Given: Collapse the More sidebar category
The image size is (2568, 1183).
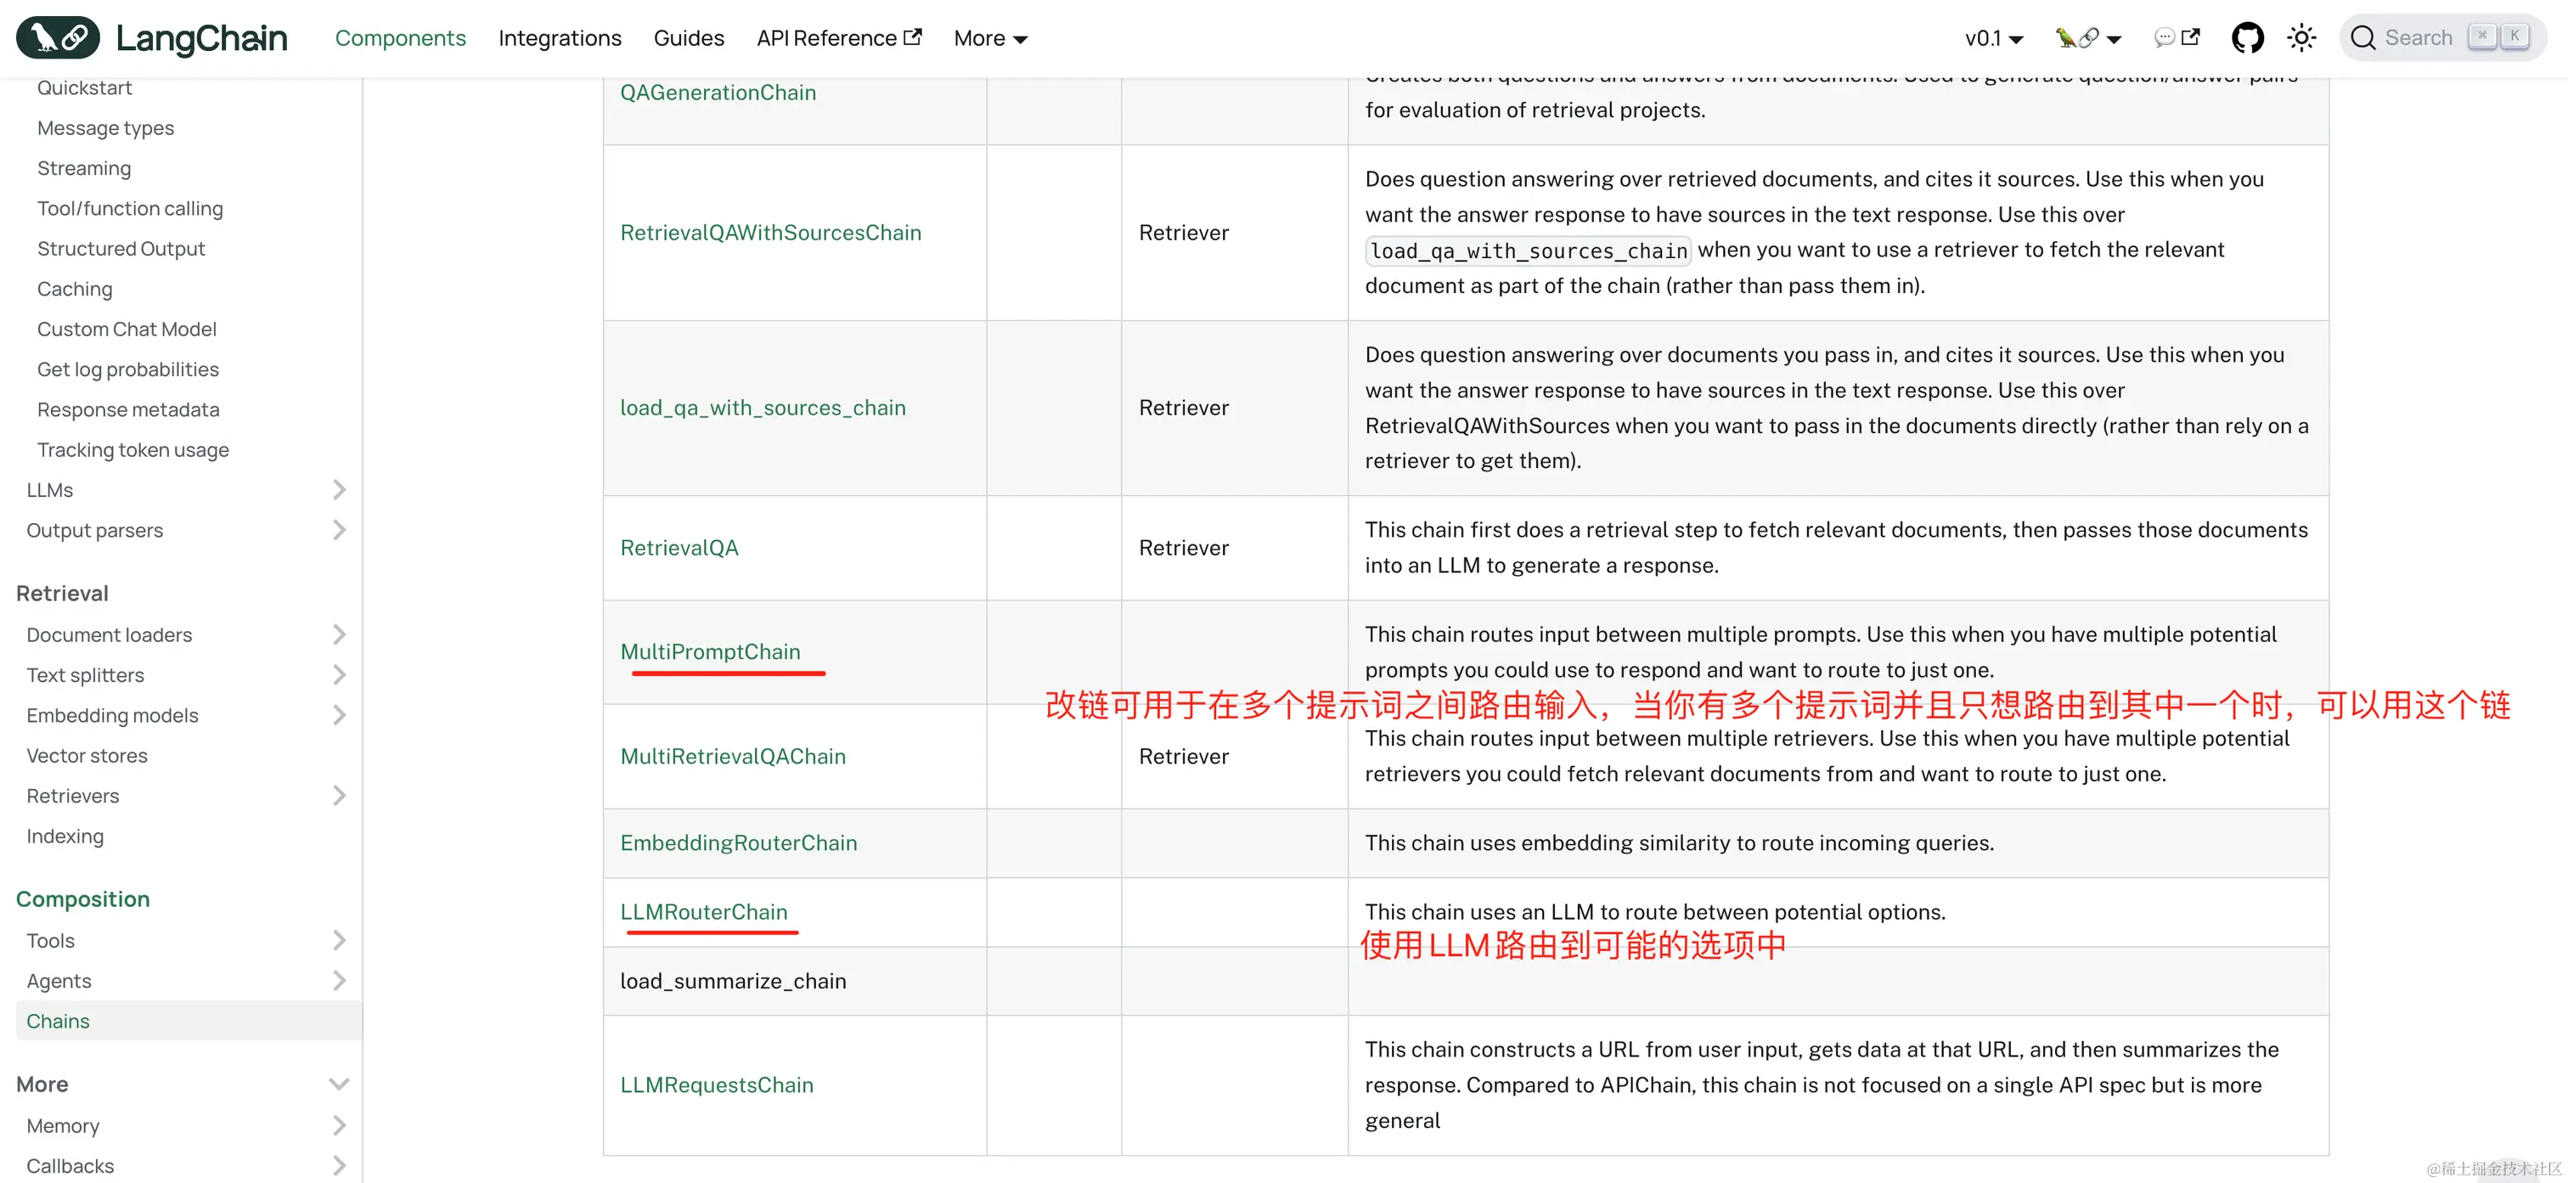Looking at the screenshot, I should click(x=339, y=1084).
